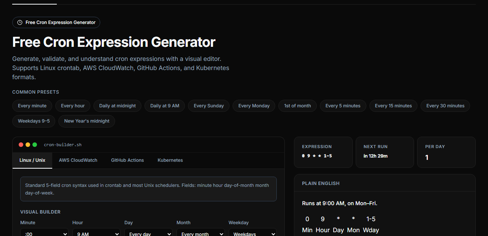Click the Free Cron Expression Generator badge
Image resolution: width=488 pixels, height=236 pixels.
[56, 22]
